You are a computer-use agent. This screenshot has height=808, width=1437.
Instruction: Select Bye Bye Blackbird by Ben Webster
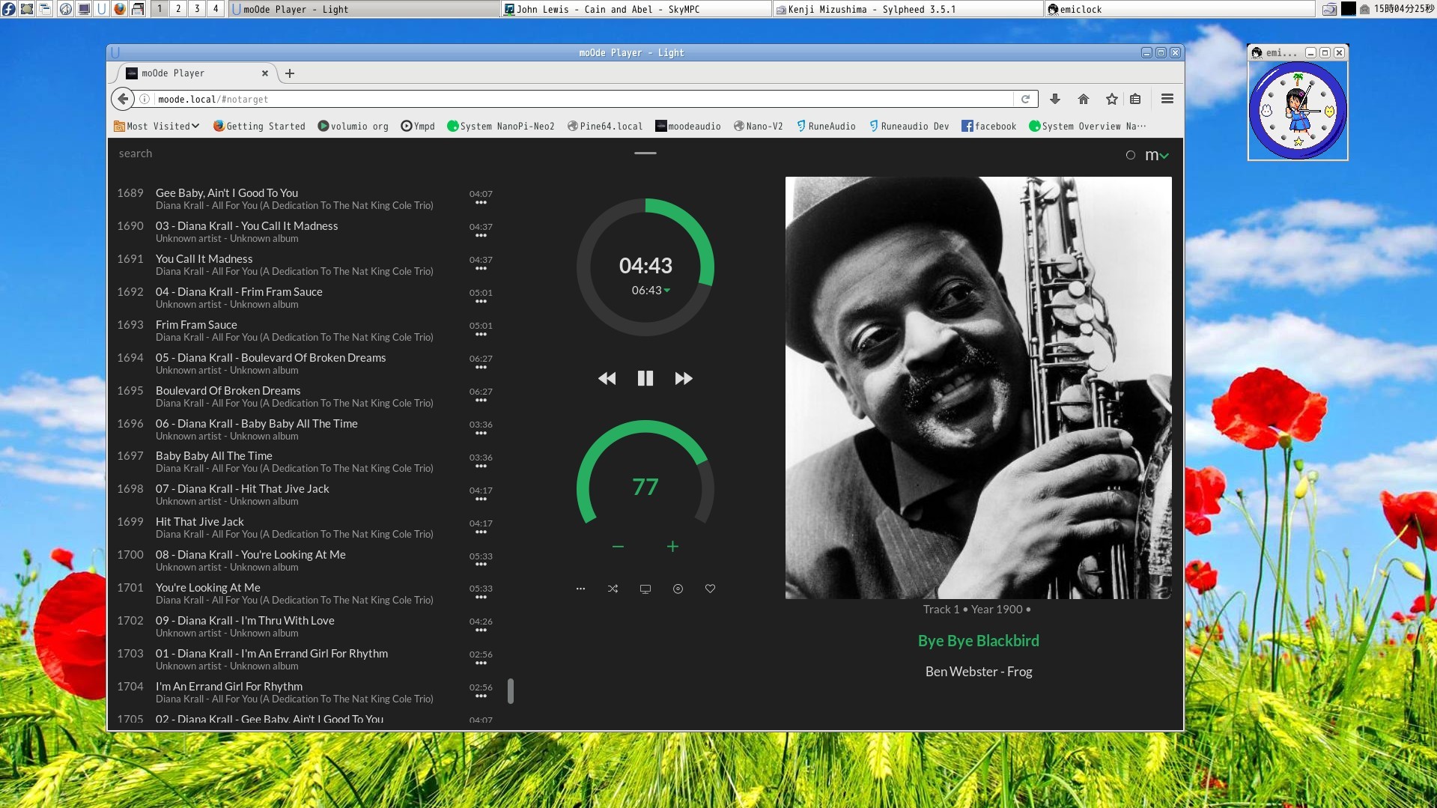pos(978,640)
